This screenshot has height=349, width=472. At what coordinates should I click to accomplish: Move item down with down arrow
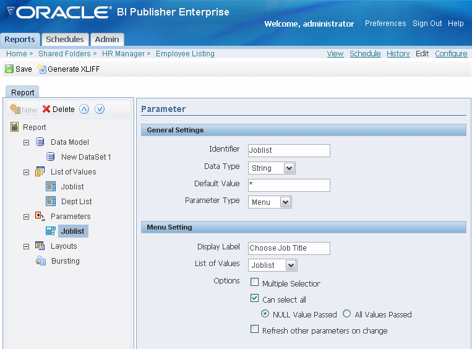point(100,109)
